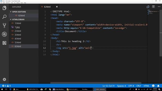Change indentation via Spaces: 4
Viewport: 162px width, 91px height.
(121, 86)
